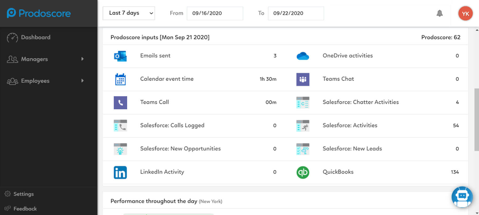Click the LinkedIn Activity icon
This screenshot has height=215, width=479.
pyautogui.click(x=120, y=172)
